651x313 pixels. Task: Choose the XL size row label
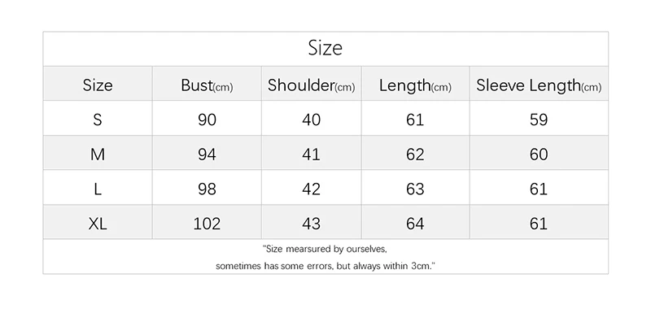(x=98, y=224)
